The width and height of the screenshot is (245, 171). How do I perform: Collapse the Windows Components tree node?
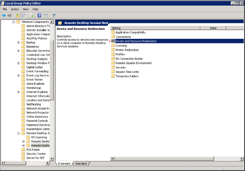tap(14, 22)
